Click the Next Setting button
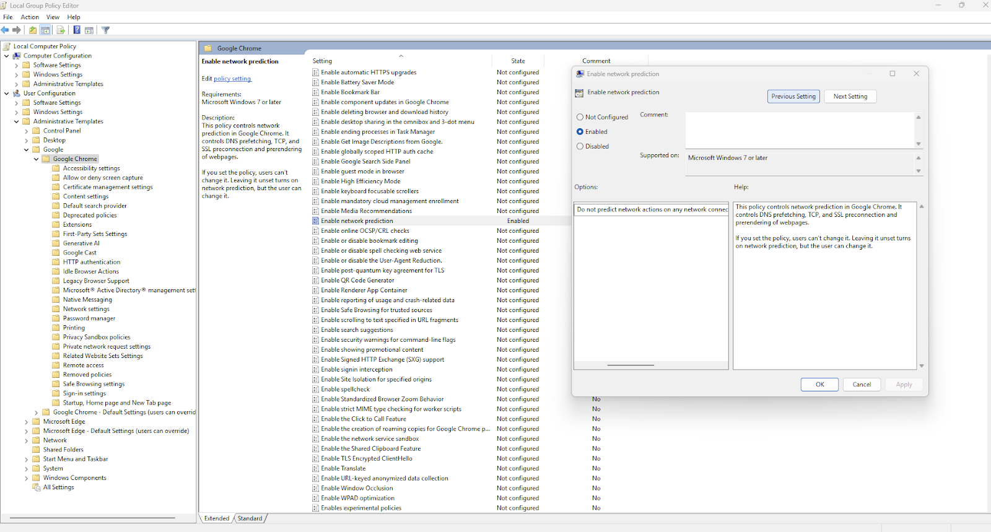The width and height of the screenshot is (991, 532). click(x=850, y=97)
